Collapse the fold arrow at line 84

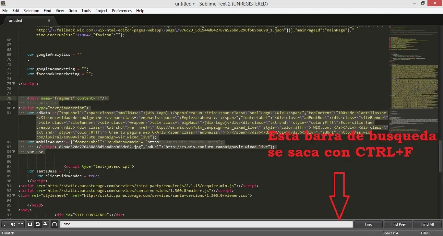pyautogui.click(x=14, y=152)
